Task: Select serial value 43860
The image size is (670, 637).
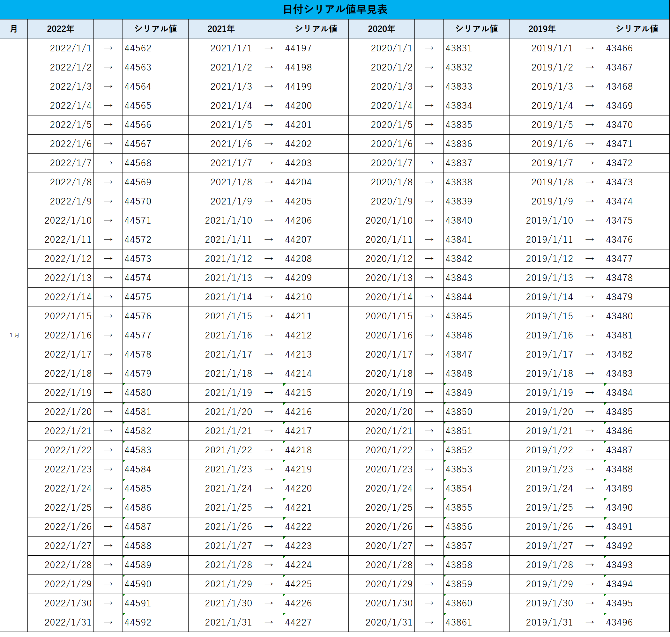Action: [x=476, y=603]
